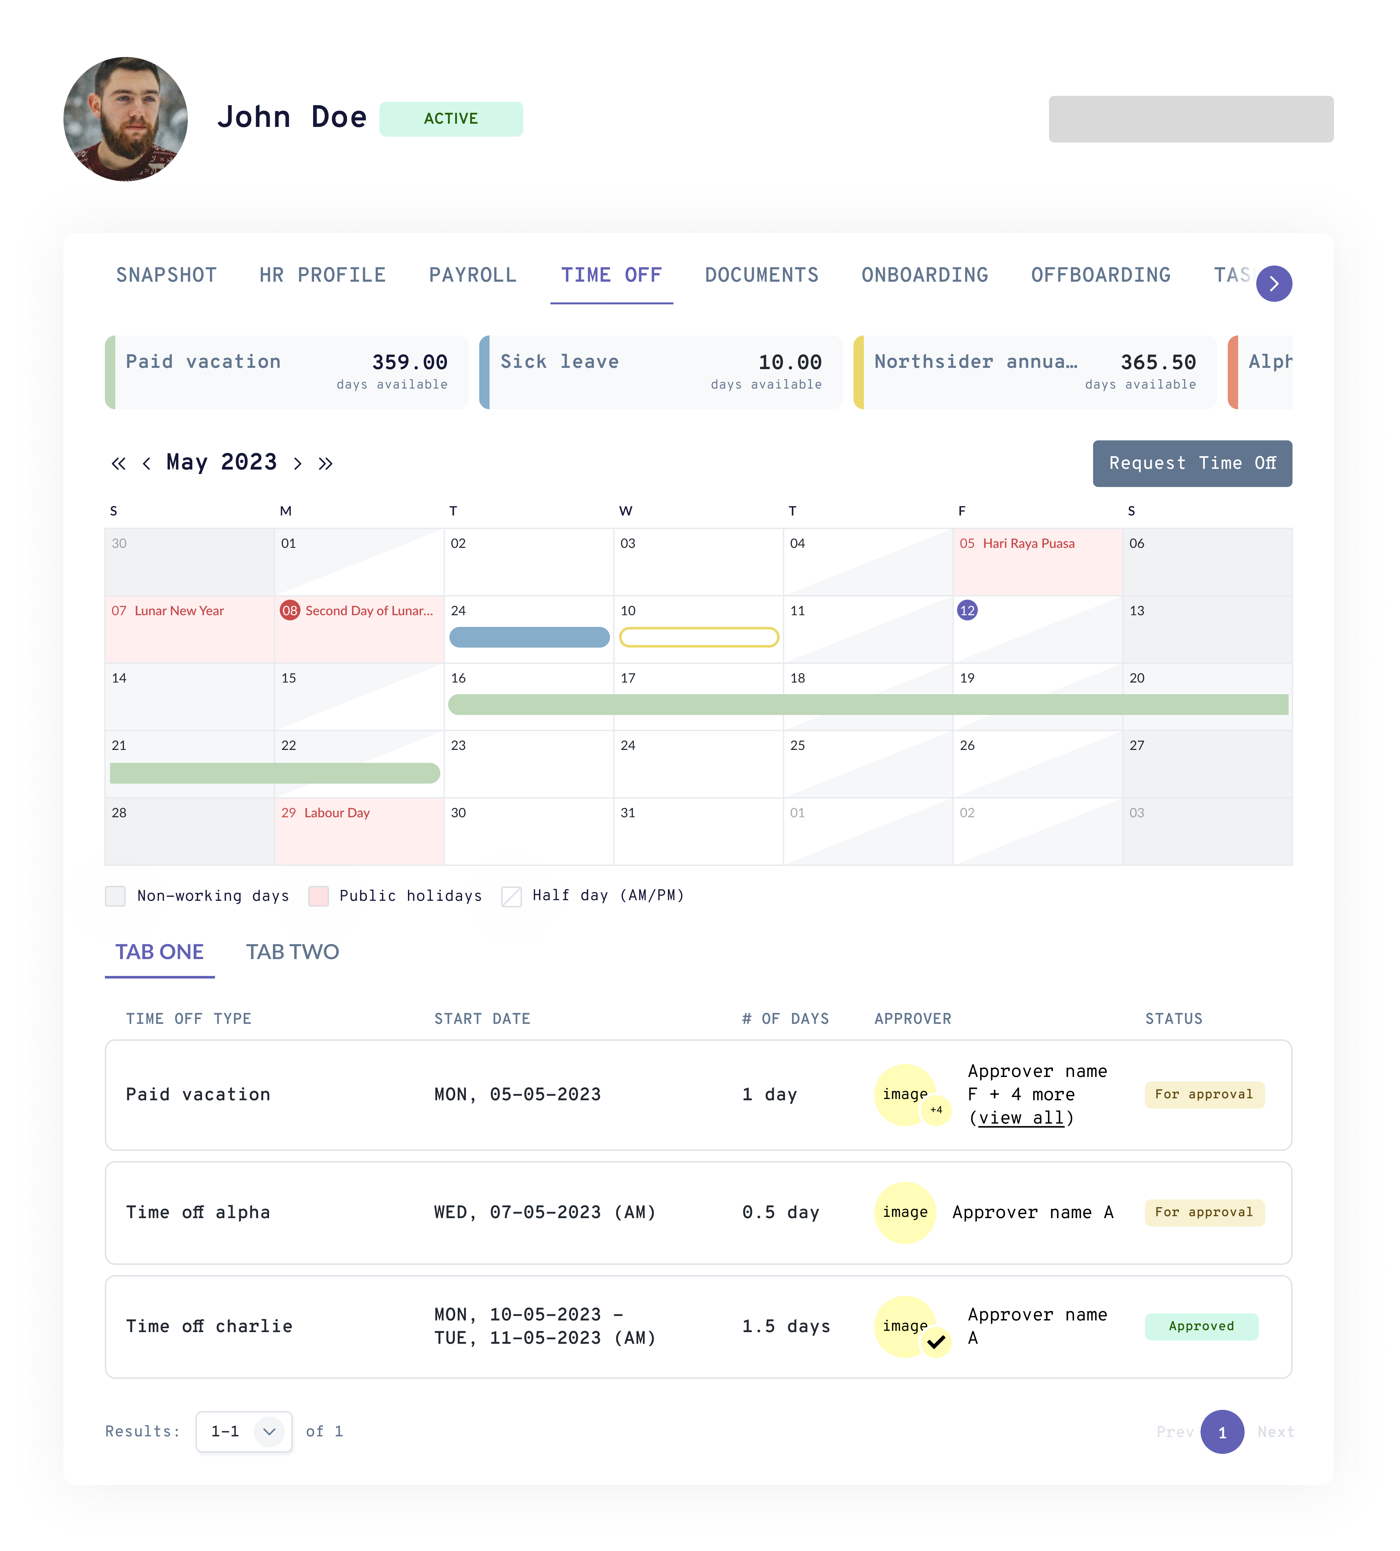Open John Doe's profile picture
This screenshot has width=1400, height=1551.
pyautogui.click(x=125, y=119)
